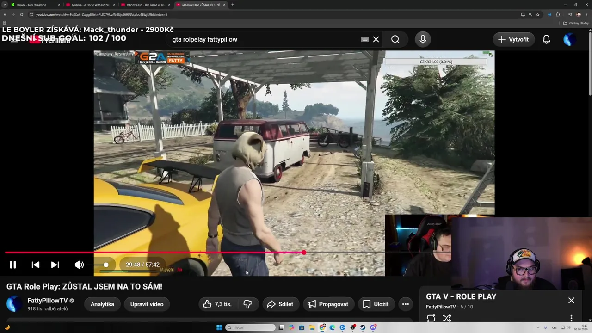This screenshot has height=333, width=592.
Task: Select the 'GTA Role Play: ZŮSTAL JSEM' tab
Action: 200,5
